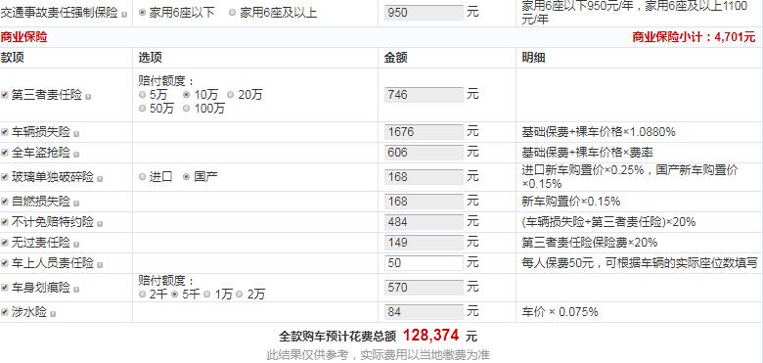
Task: Uncheck the 车辆损失险 checkbox
Action: [4, 132]
